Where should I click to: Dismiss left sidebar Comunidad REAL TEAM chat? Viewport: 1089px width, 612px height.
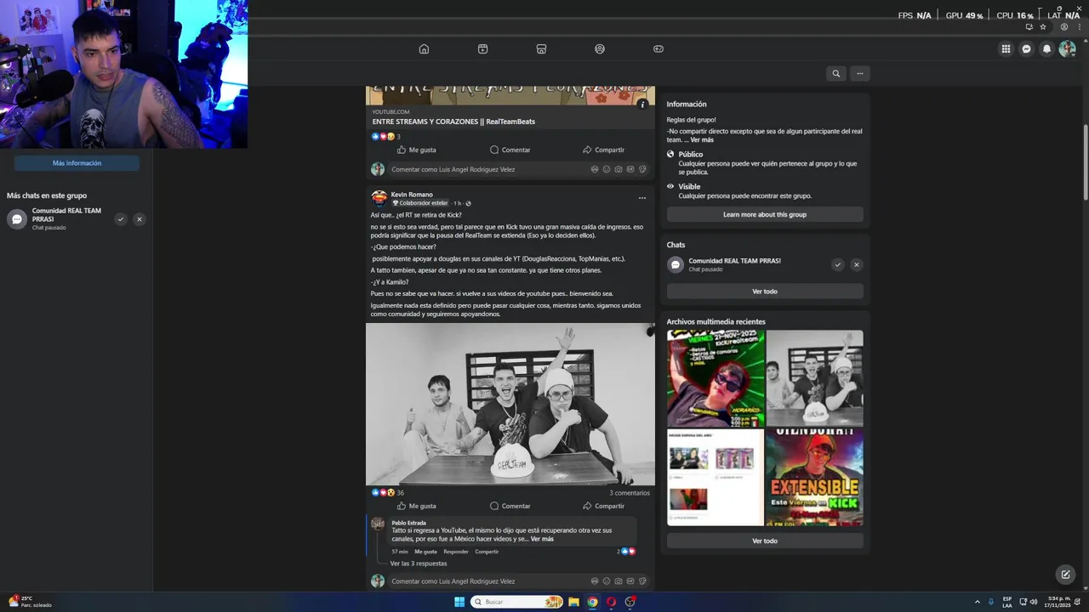pos(140,219)
